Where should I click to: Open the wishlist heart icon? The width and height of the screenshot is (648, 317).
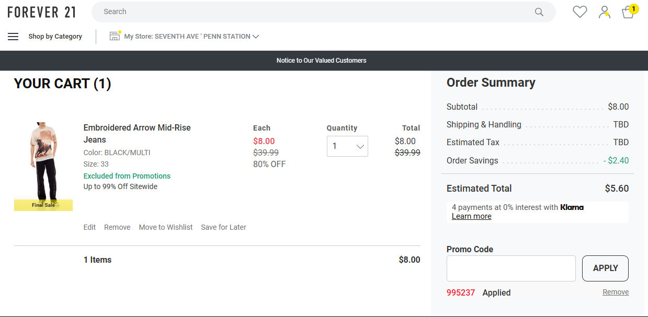click(579, 11)
